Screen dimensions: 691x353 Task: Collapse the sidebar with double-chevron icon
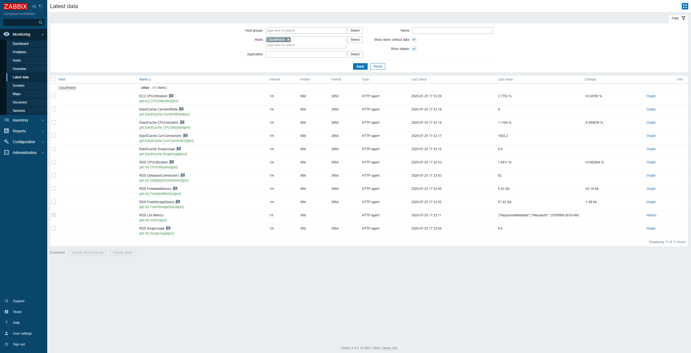click(x=34, y=6)
